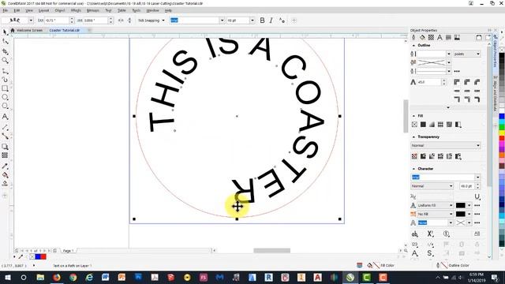Open the outline width dropdown
Screen dimensions: 505x284
[449, 54]
